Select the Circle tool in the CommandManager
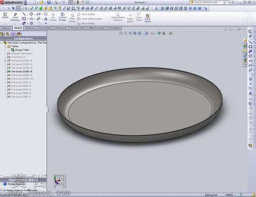 pos(31,14)
